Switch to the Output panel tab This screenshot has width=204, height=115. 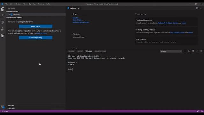click(x=80, y=51)
